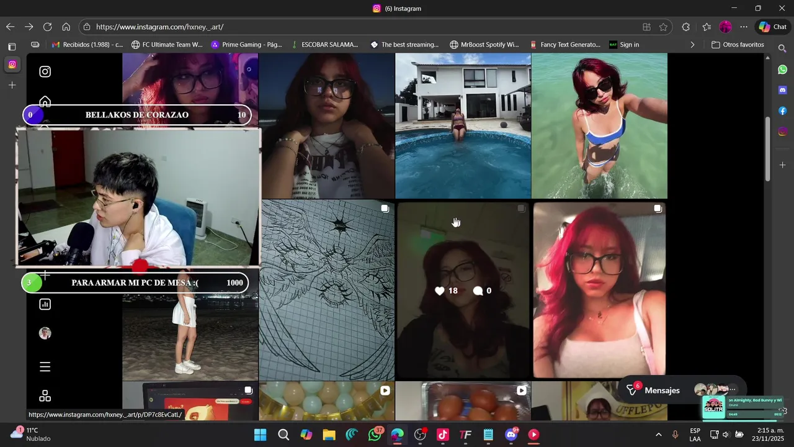This screenshot has width=794, height=447.
Task: Open the Meta apps grid icon
Action: (45, 396)
